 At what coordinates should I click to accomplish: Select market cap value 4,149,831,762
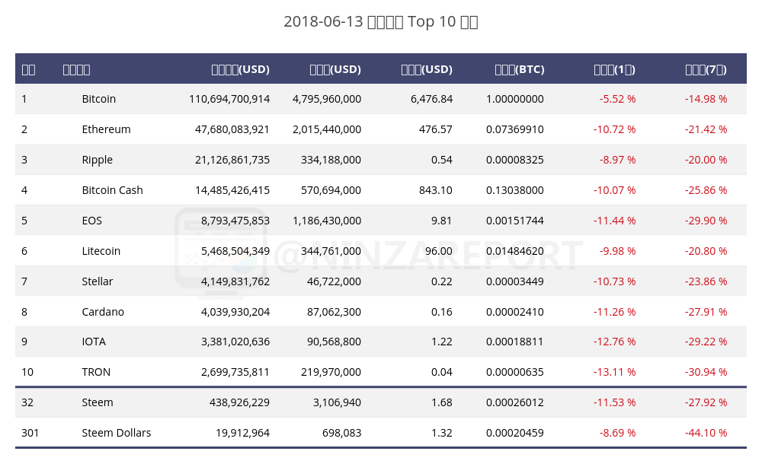click(x=235, y=281)
